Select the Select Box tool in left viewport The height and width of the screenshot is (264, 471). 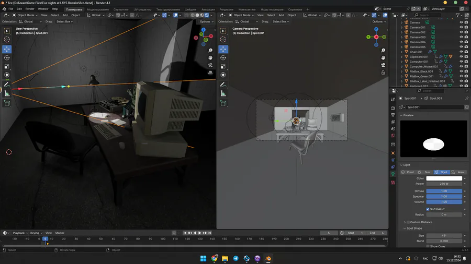pyautogui.click(x=7, y=31)
